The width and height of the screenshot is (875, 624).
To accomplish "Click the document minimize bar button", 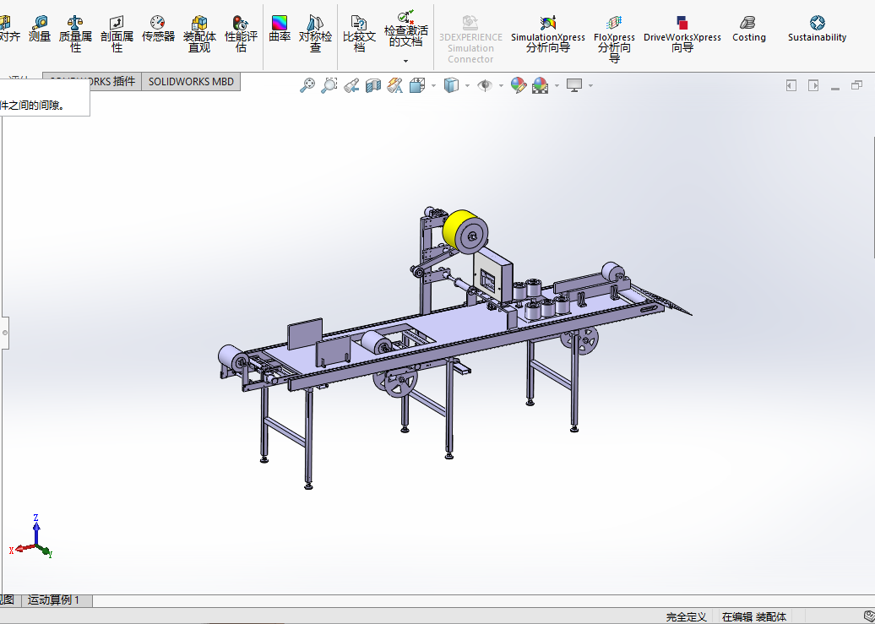I will point(835,88).
